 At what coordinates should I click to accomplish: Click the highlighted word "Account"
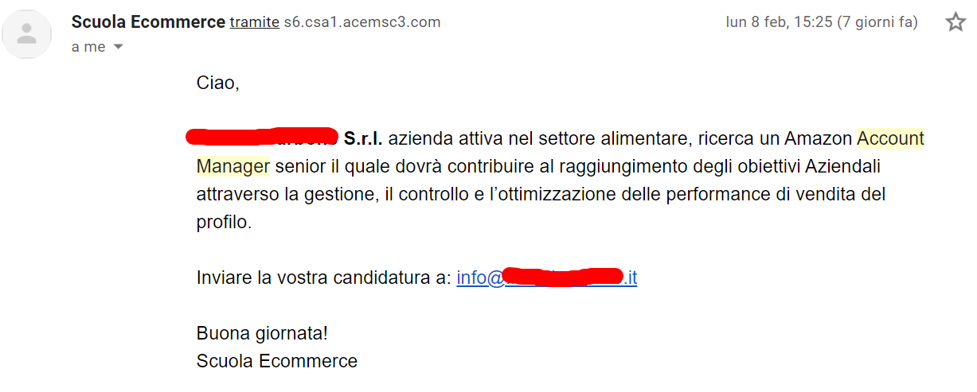890,138
